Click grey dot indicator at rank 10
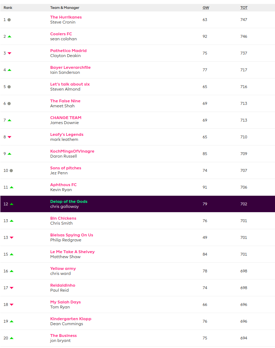The width and height of the screenshot is (275, 348). (11, 170)
